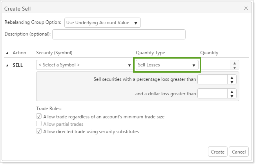
Task: Open the Rebalancing Group Option dropdown
Action: point(102,23)
